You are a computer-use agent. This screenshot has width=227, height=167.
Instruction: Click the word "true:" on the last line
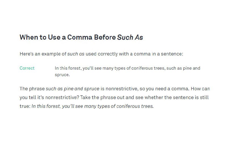click(x=25, y=106)
